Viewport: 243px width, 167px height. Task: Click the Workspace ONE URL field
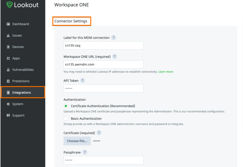(x=103, y=64)
